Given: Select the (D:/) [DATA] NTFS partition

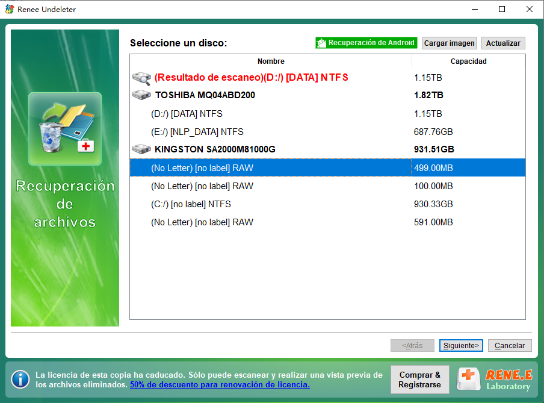Looking at the screenshot, I should 327,114.
